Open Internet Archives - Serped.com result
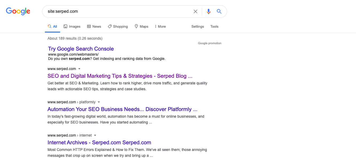This screenshot has height=164, width=356. coord(99,142)
